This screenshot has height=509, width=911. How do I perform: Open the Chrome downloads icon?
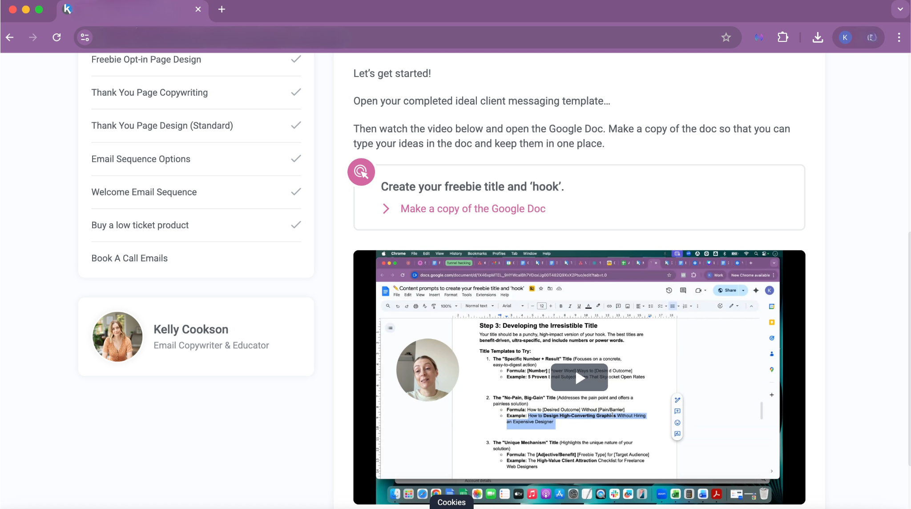(x=818, y=37)
